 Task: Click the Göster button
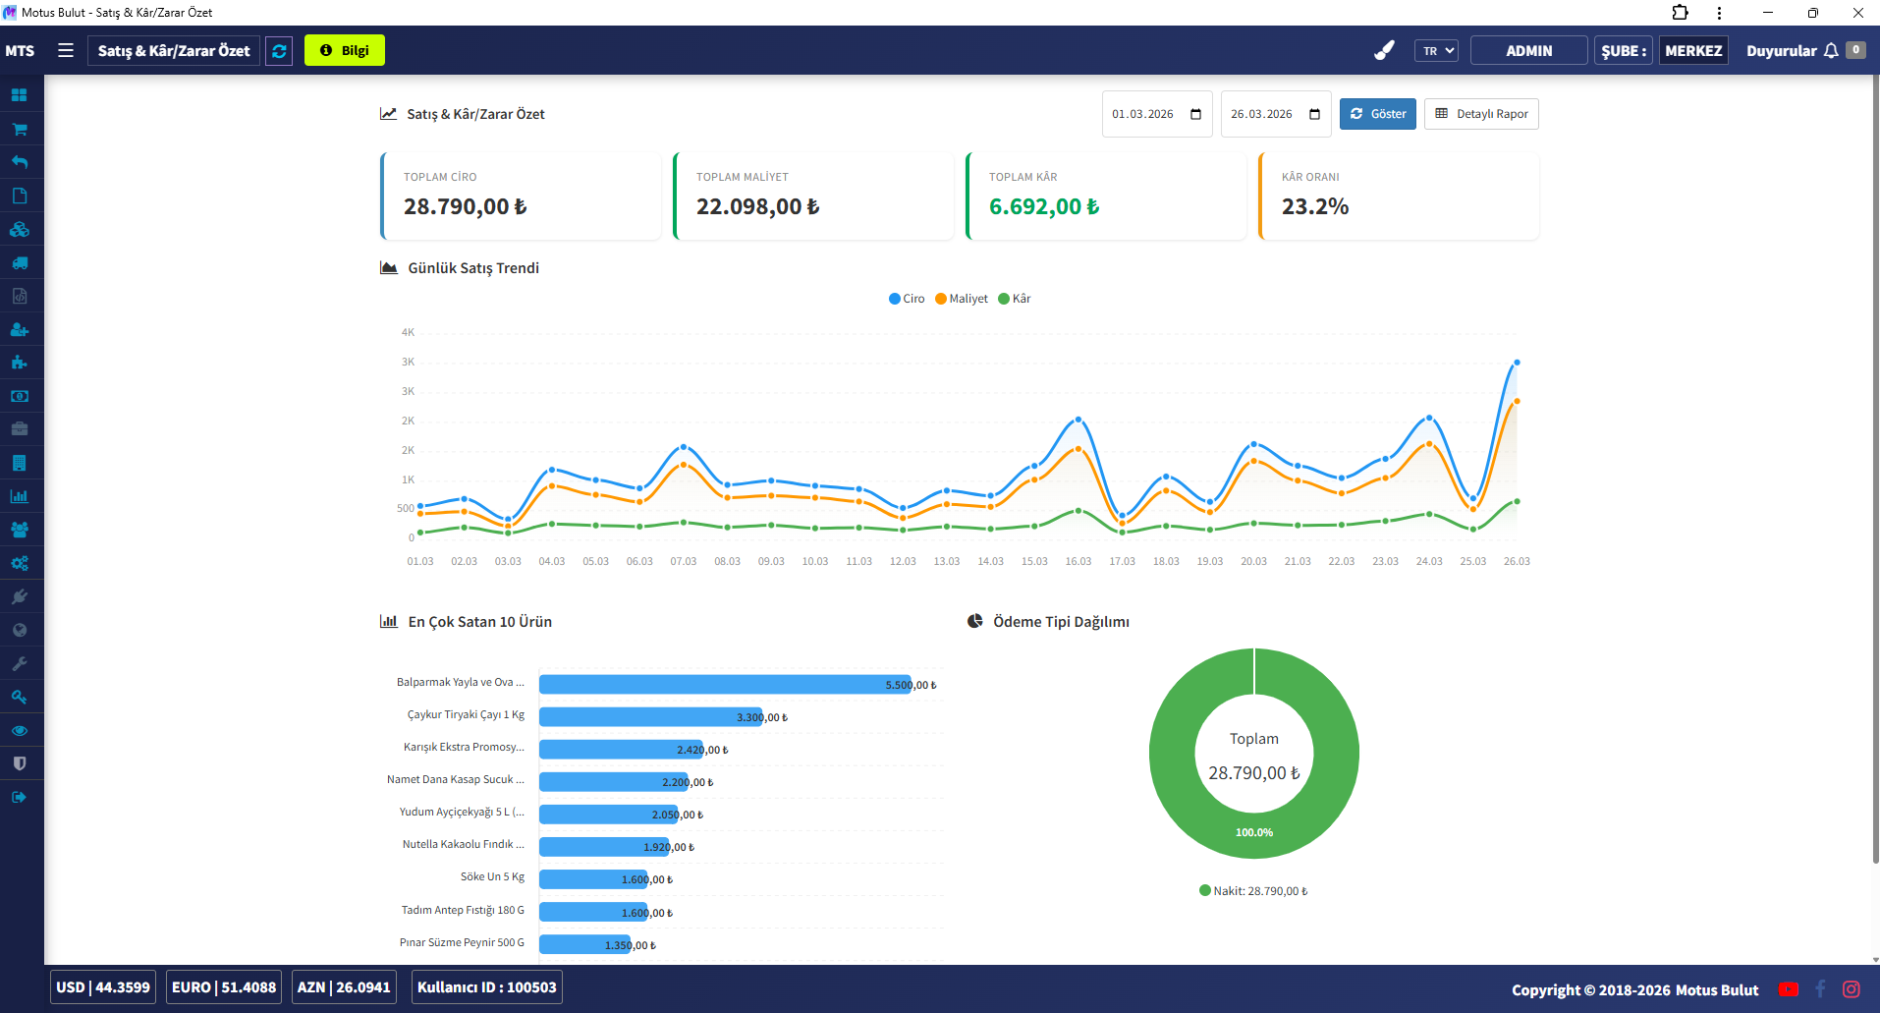coord(1377,114)
